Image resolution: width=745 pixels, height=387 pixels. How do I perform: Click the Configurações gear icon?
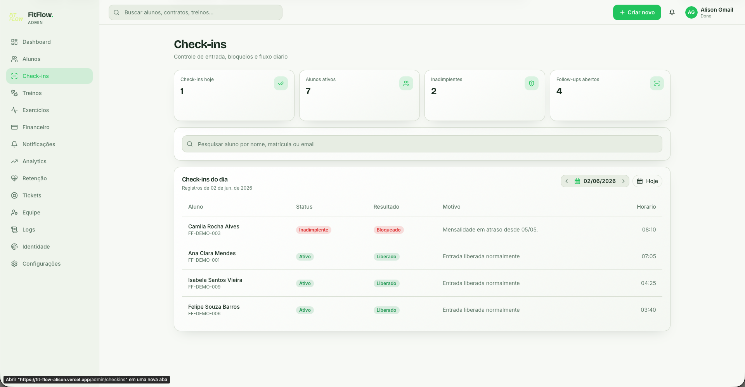(14, 264)
